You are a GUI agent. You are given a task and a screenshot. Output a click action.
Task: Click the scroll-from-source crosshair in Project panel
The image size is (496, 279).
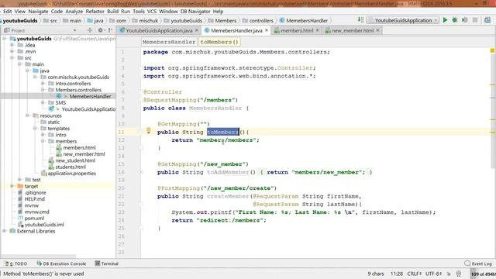(90, 30)
